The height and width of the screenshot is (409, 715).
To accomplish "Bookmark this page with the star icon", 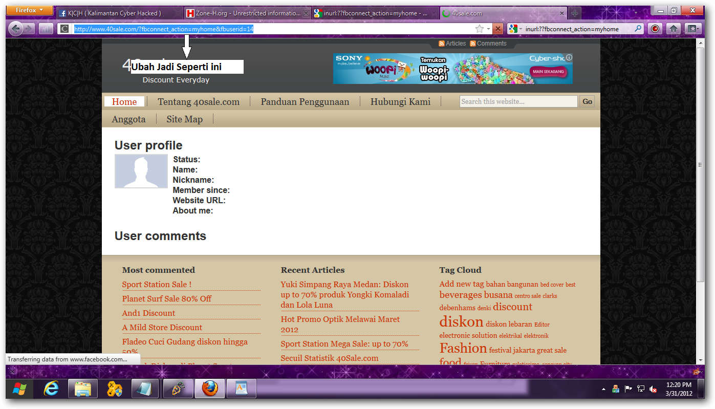I will point(480,29).
